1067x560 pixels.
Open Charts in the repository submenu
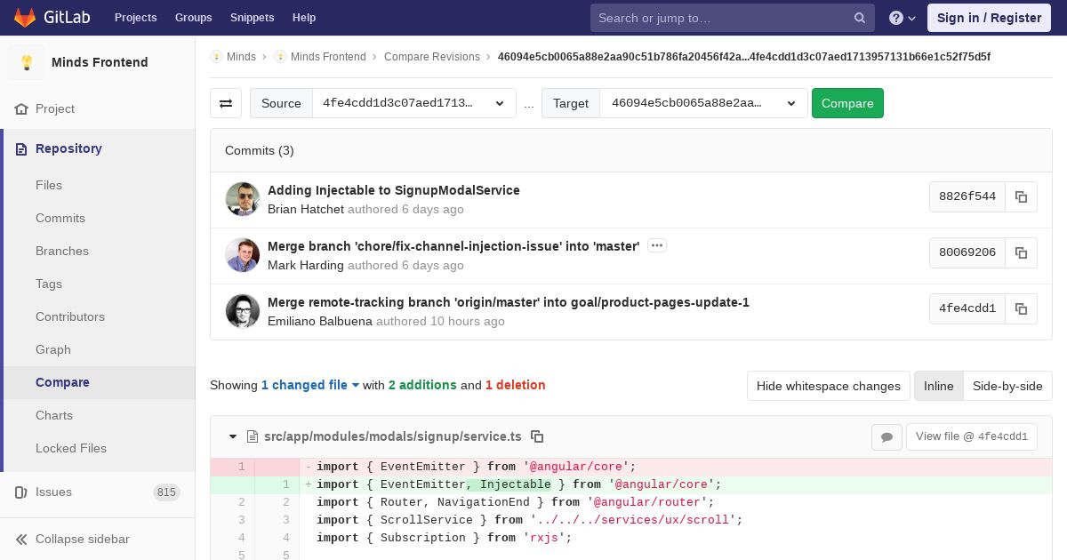pos(54,415)
